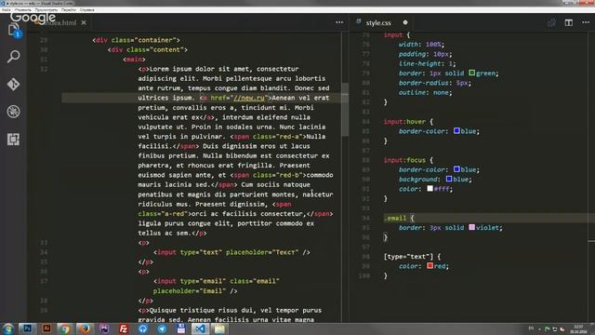This screenshot has height=335, width=595.
Task: Click the scrollbar thumb of index.html editor
Action: tap(345, 110)
